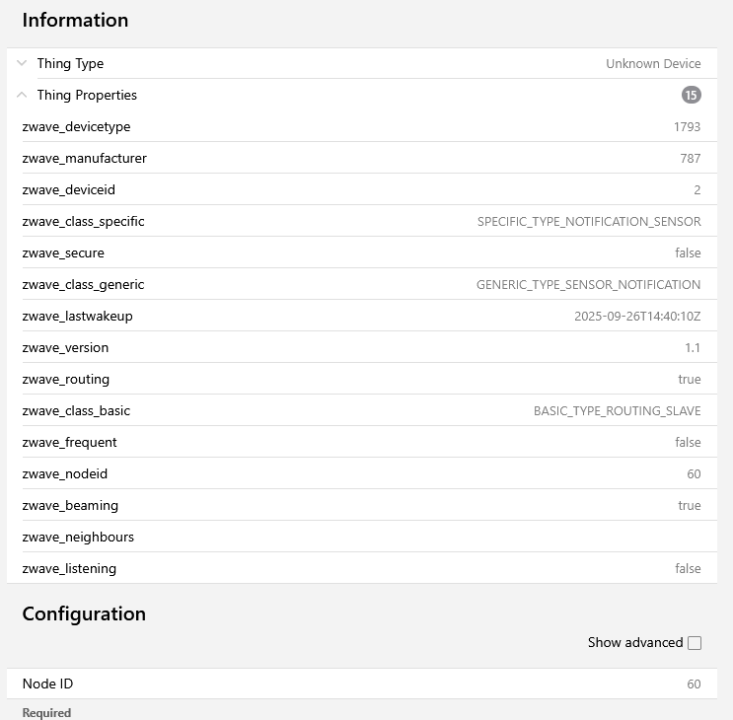Collapse the Thing Properties chevron
This screenshot has height=720, width=733.
point(22,95)
